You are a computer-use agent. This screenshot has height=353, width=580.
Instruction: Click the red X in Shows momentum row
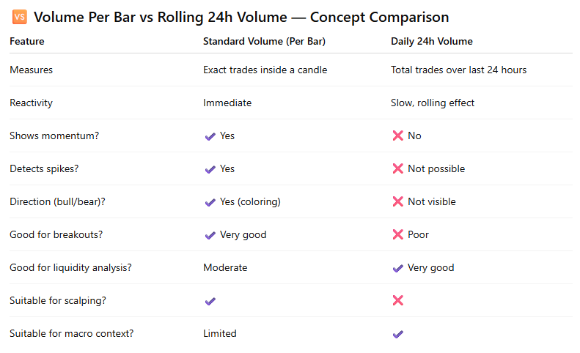pyautogui.click(x=397, y=136)
